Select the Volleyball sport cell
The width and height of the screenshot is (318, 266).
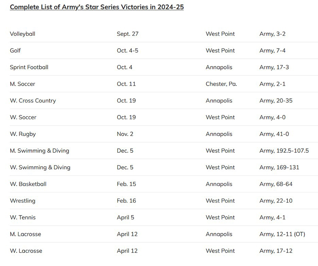(x=23, y=34)
